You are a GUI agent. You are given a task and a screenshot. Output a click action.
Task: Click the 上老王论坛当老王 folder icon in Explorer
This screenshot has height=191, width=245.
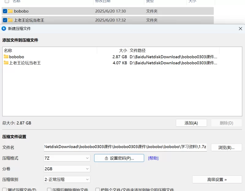(10, 20)
